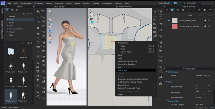Toggle the checkmark for Cotton_Heavy_Twill fabric
The image size is (215, 109).
point(169,20)
